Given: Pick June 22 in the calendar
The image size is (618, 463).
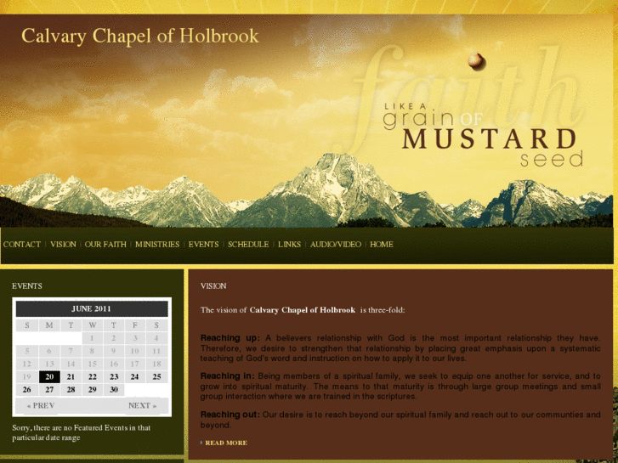Looking at the screenshot, I should (92, 376).
